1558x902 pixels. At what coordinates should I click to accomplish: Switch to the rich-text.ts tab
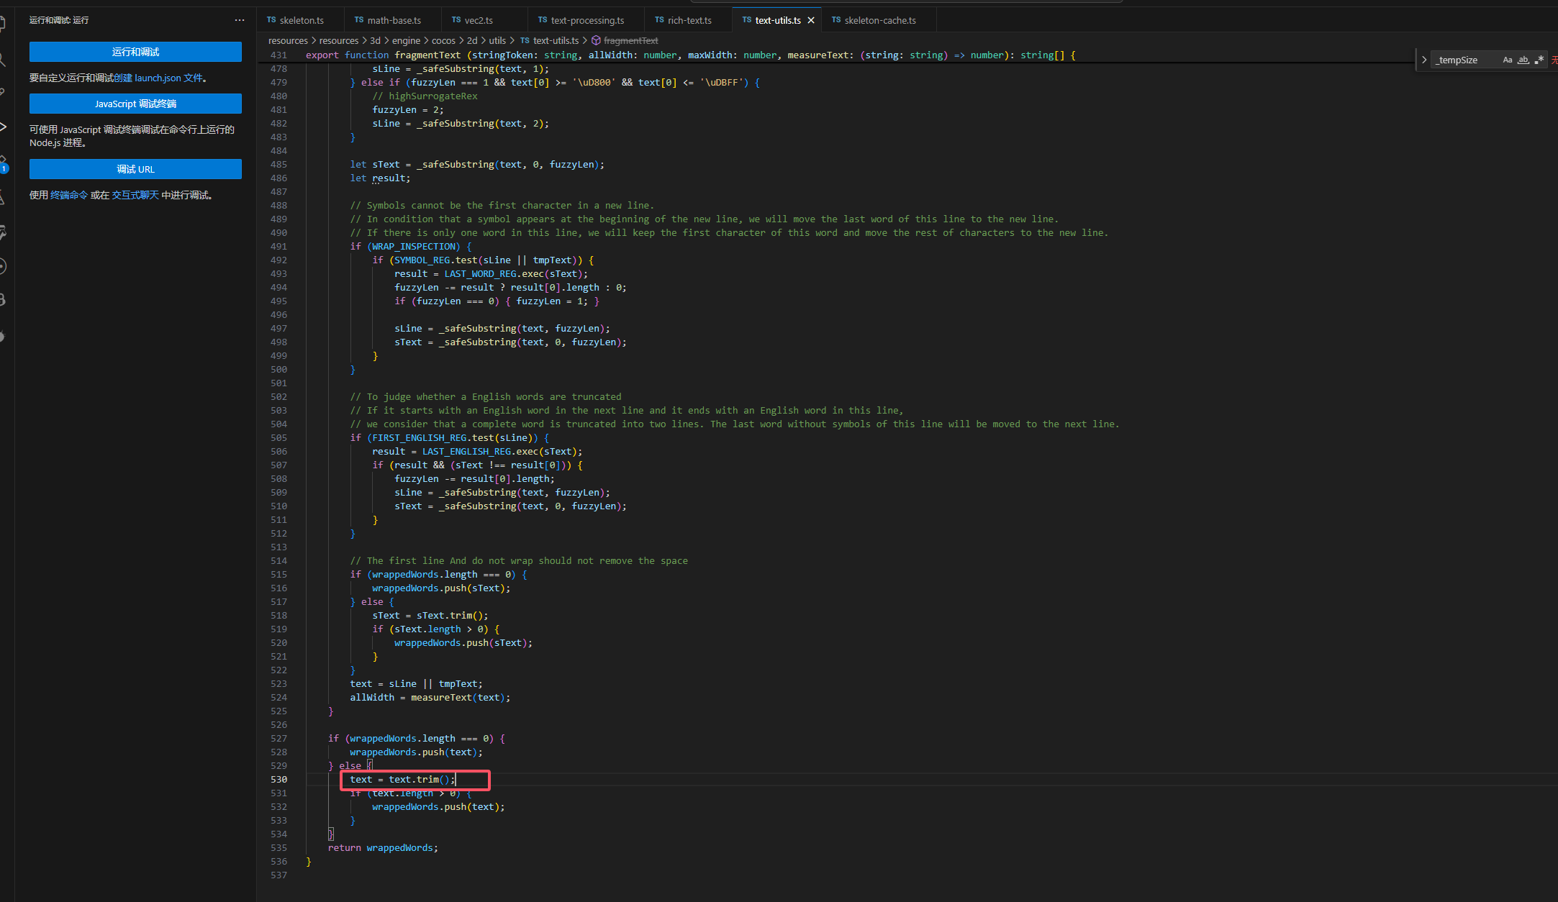[689, 20]
